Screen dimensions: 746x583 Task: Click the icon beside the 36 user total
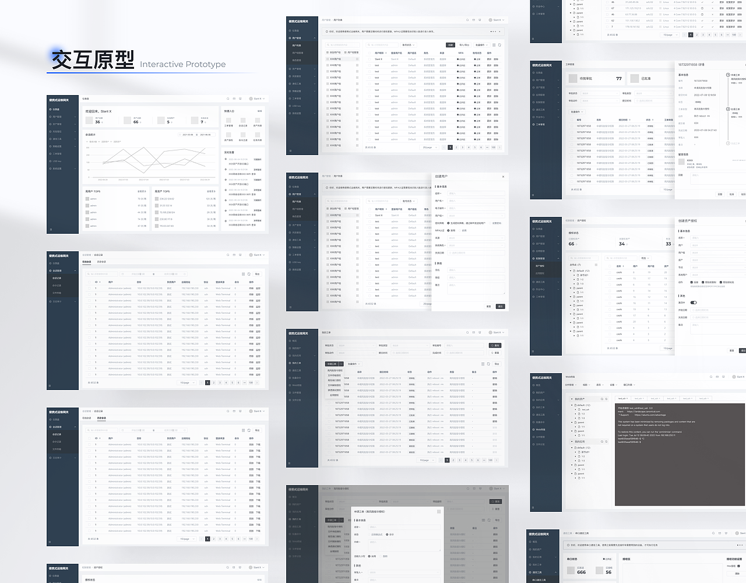pyautogui.click(x=89, y=121)
